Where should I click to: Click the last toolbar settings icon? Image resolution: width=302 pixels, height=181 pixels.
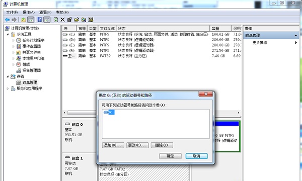tap(91, 20)
